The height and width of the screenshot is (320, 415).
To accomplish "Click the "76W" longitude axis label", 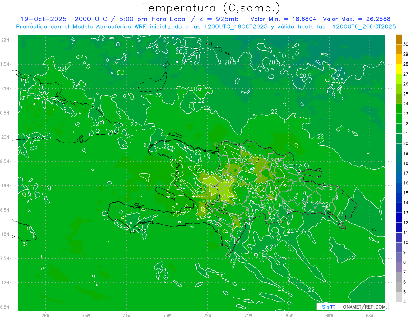I will 45,315.
